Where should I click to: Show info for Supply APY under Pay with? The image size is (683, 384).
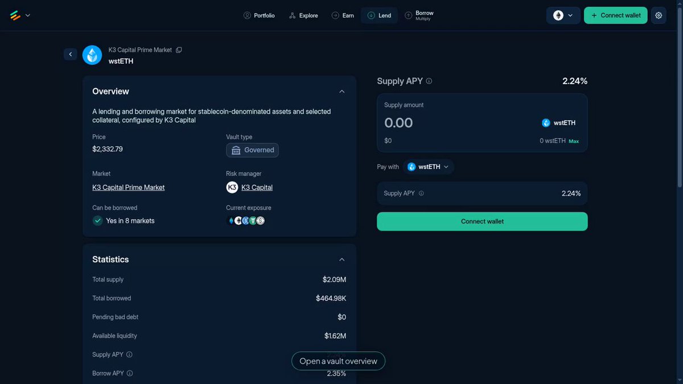coord(421,193)
